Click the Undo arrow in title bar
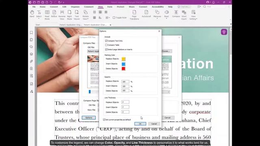The image size is (260, 146). click(x=51, y=2)
